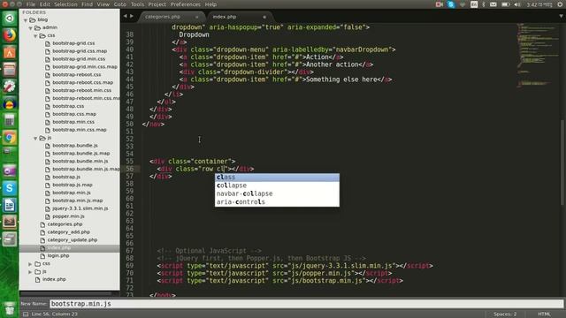Open bootstrap.bundle.js in sidebar

[x=75, y=146]
